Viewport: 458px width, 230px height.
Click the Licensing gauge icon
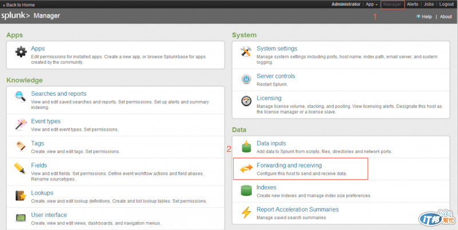246,101
